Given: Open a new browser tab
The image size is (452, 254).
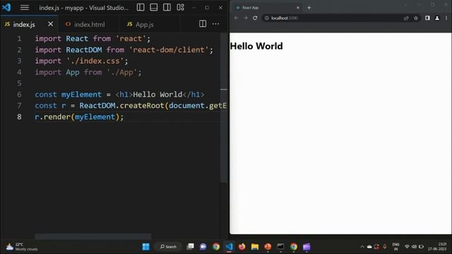Looking at the screenshot, I should pyautogui.click(x=309, y=8).
